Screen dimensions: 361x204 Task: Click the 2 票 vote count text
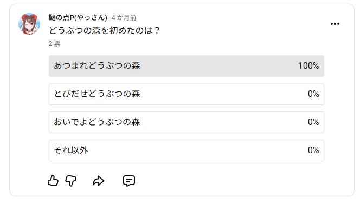54,44
